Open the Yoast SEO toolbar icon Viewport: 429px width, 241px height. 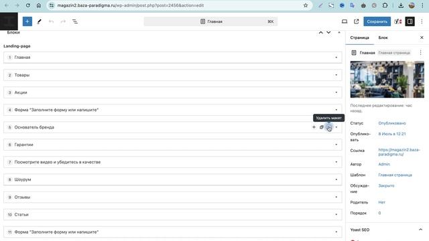tap(397, 21)
